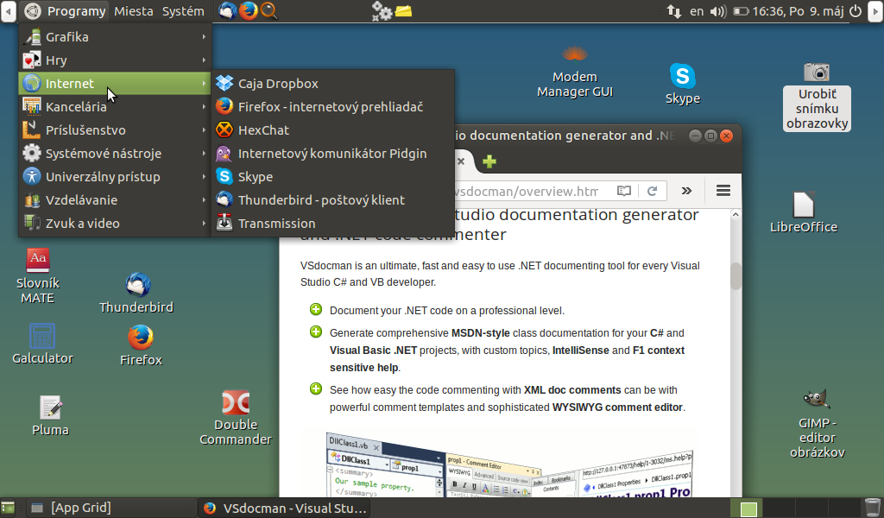Click the VSdocman screenshot image
The height and width of the screenshot is (518, 884).
pyautogui.click(x=509, y=464)
